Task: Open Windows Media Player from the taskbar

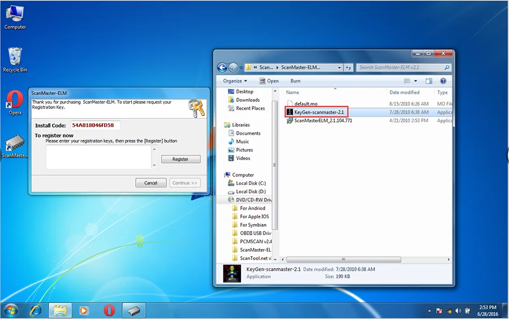Action: [84, 311]
